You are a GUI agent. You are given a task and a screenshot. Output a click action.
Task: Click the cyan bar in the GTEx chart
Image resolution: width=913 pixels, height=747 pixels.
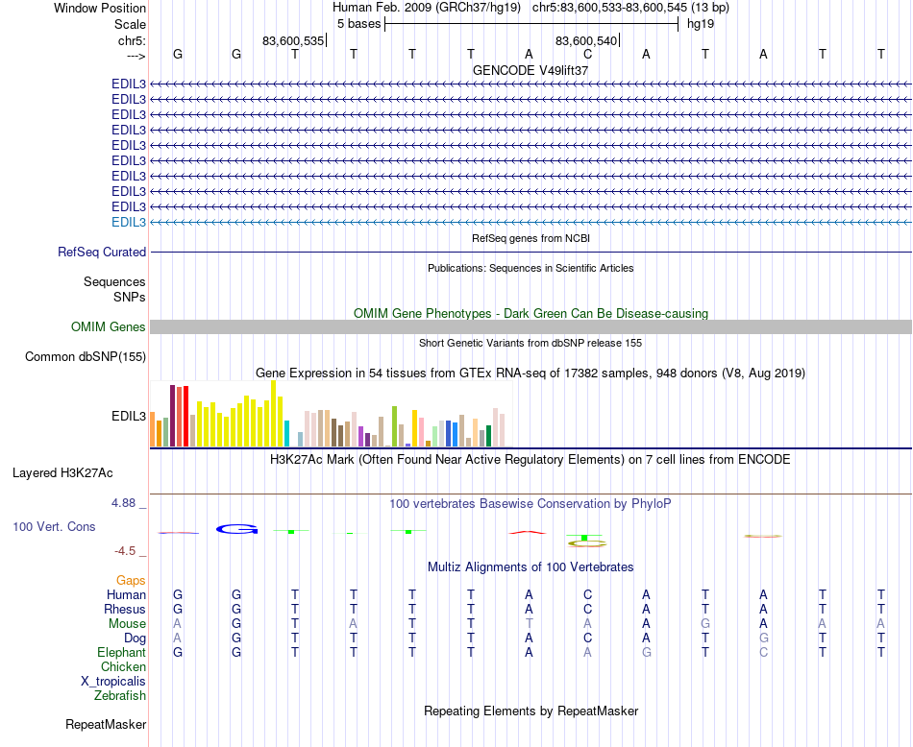286,433
